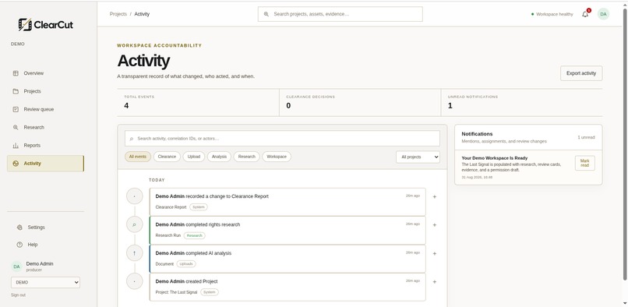Screen dimensions: 628x307
Task: Expand the AI analysis event
Action: [x=435, y=254]
